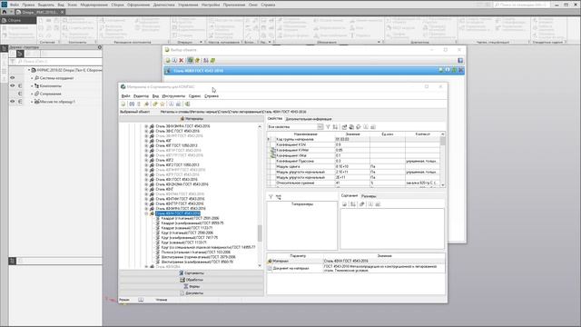Click the Материалы section header button
Image resolution: width=581 pixels, height=327 pixels.
pos(192,119)
